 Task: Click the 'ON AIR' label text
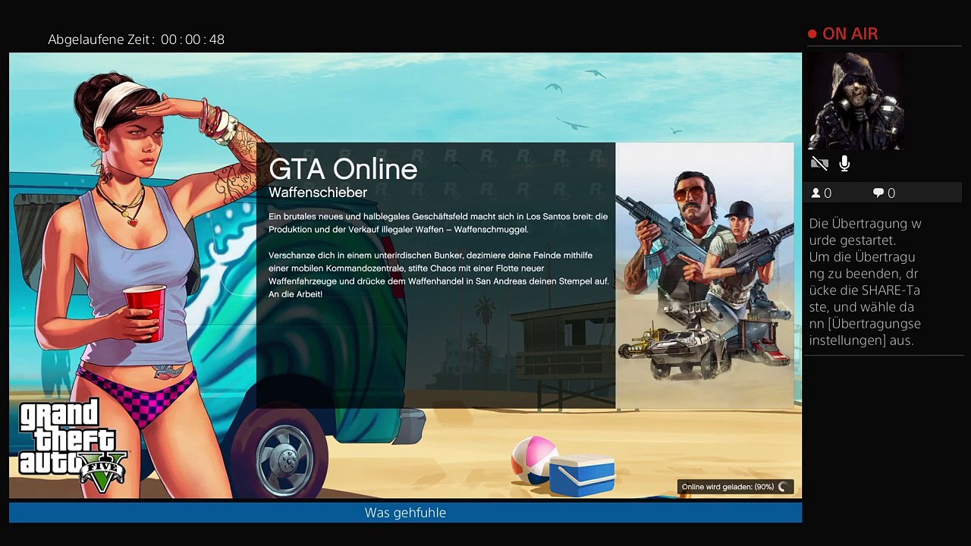click(x=850, y=34)
